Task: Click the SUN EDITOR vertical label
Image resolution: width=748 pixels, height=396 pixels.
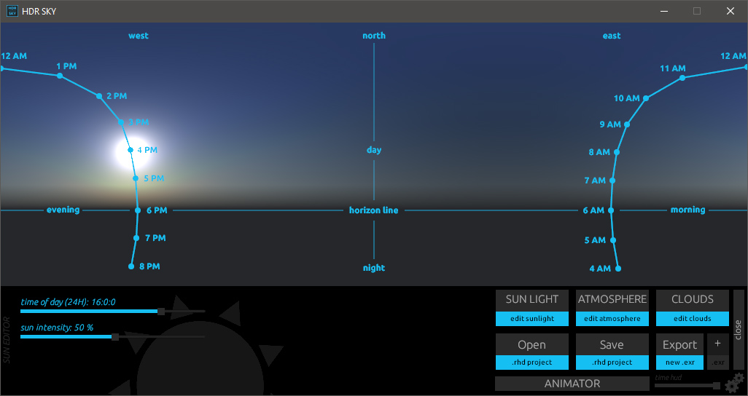Action: tap(7, 339)
